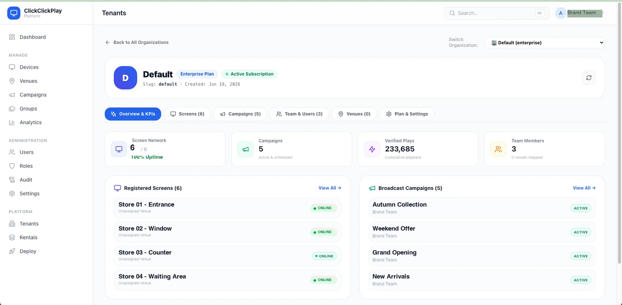This screenshot has width=622, height=305.
Task: Click the Deploy rocket icon
Action: click(12, 251)
